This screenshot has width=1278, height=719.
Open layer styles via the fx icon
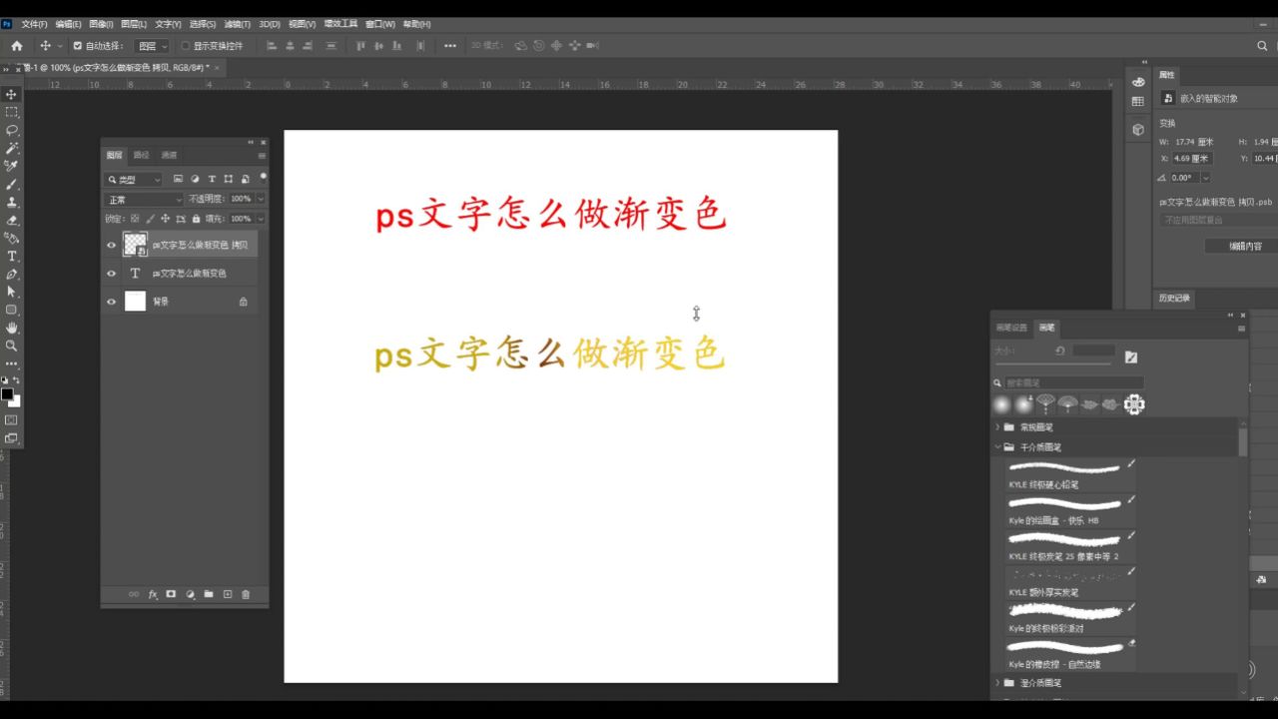(152, 594)
